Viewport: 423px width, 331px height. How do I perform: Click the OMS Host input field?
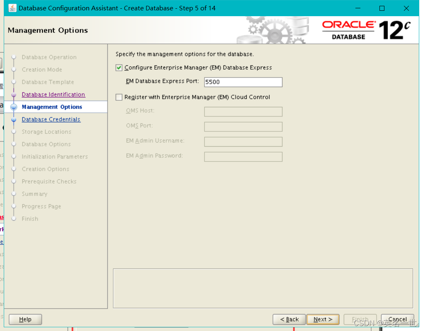[243, 111]
